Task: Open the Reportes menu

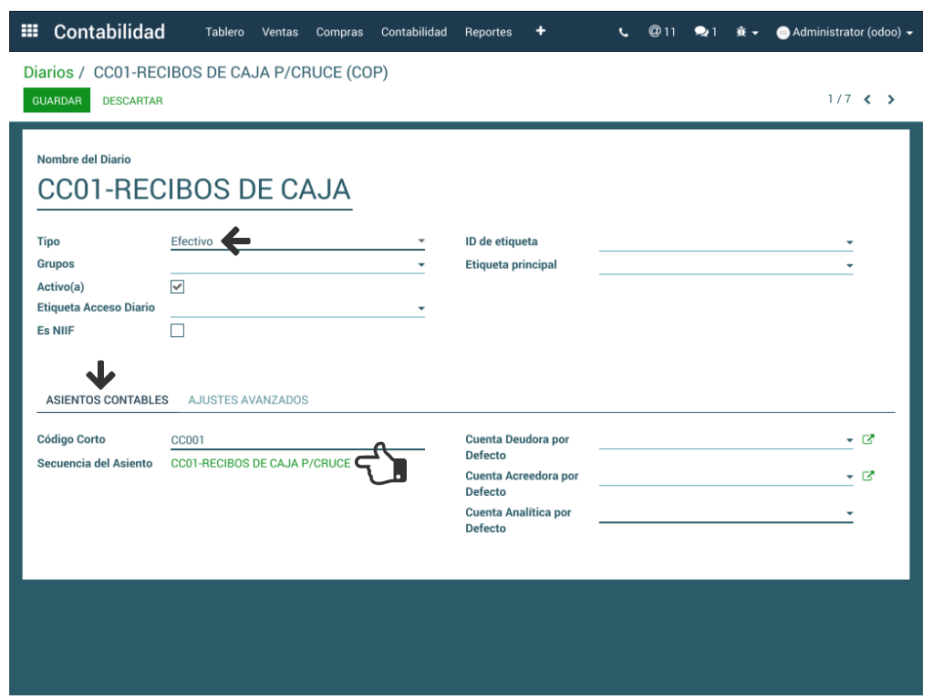Action: (488, 32)
